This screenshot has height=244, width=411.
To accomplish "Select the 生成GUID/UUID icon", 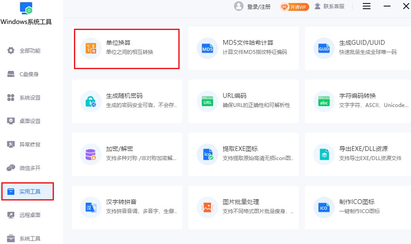I will coord(324,48).
